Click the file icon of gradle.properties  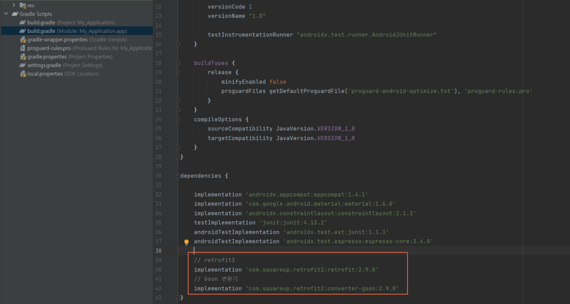pyautogui.click(x=23, y=56)
